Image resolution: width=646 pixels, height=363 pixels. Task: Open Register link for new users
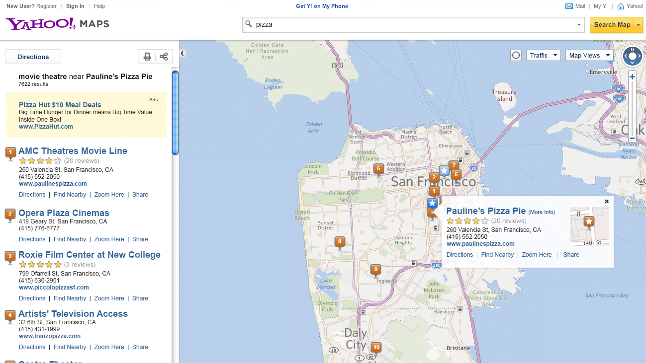coord(46,6)
